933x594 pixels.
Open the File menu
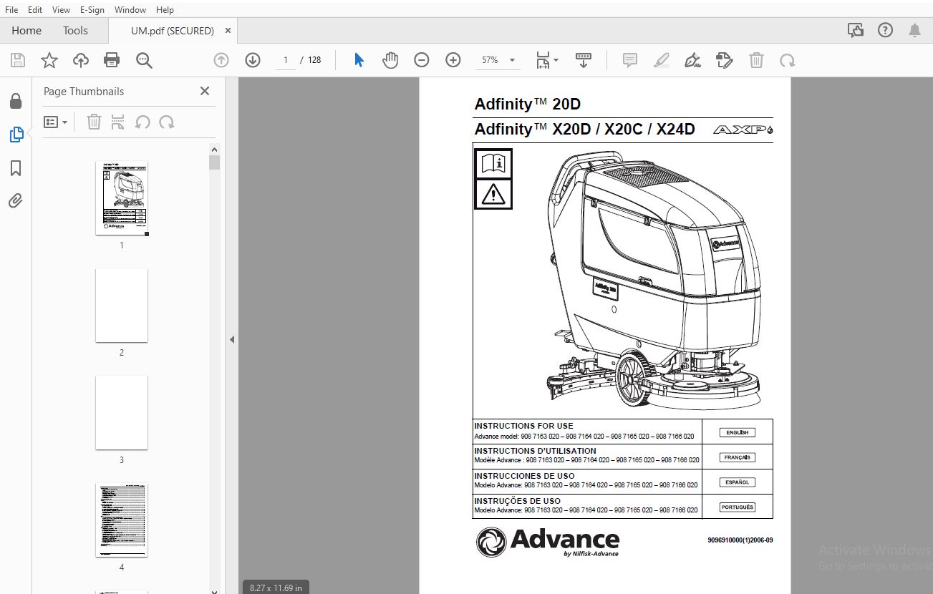pyautogui.click(x=11, y=10)
